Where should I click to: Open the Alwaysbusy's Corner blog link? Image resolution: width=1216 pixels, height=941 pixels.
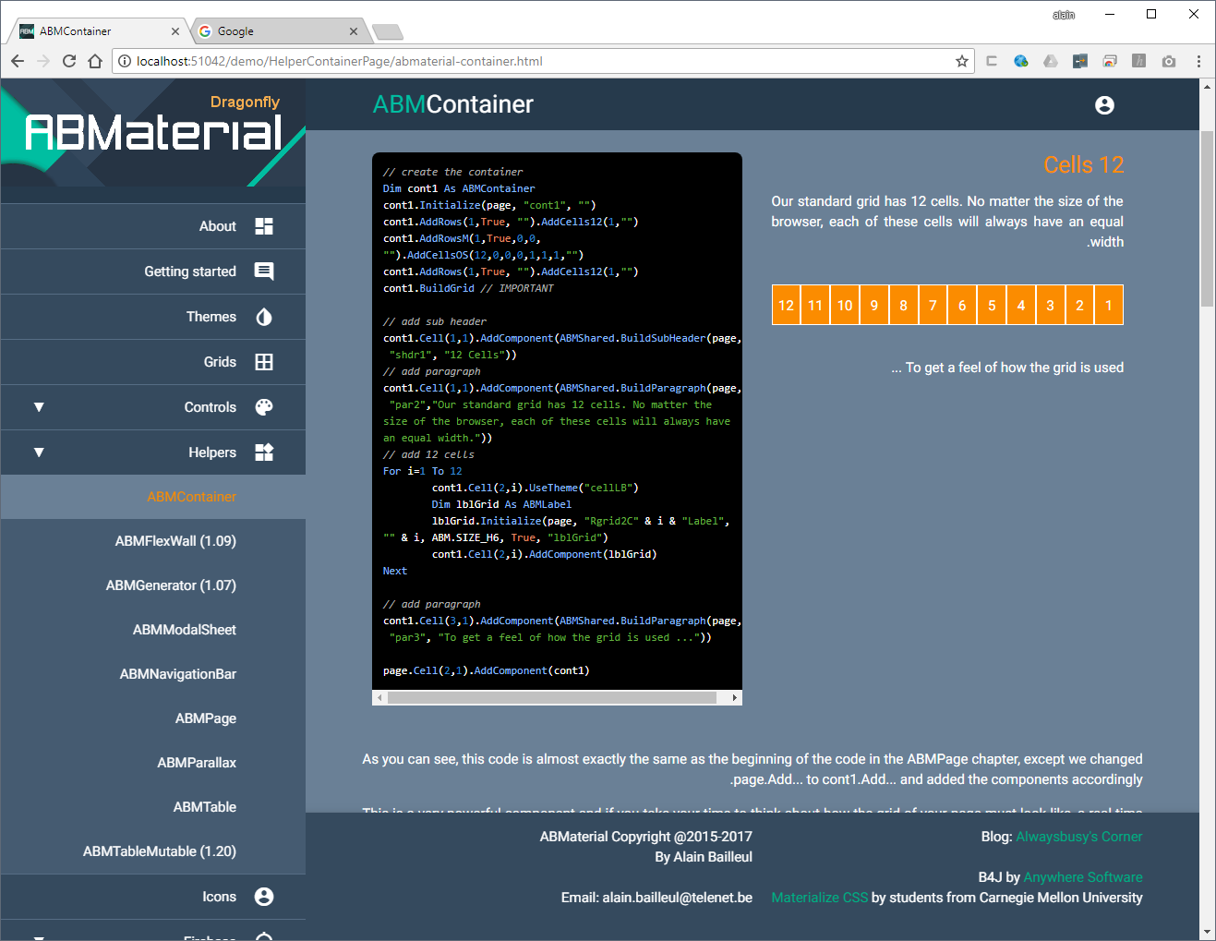(x=1078, y=837)
